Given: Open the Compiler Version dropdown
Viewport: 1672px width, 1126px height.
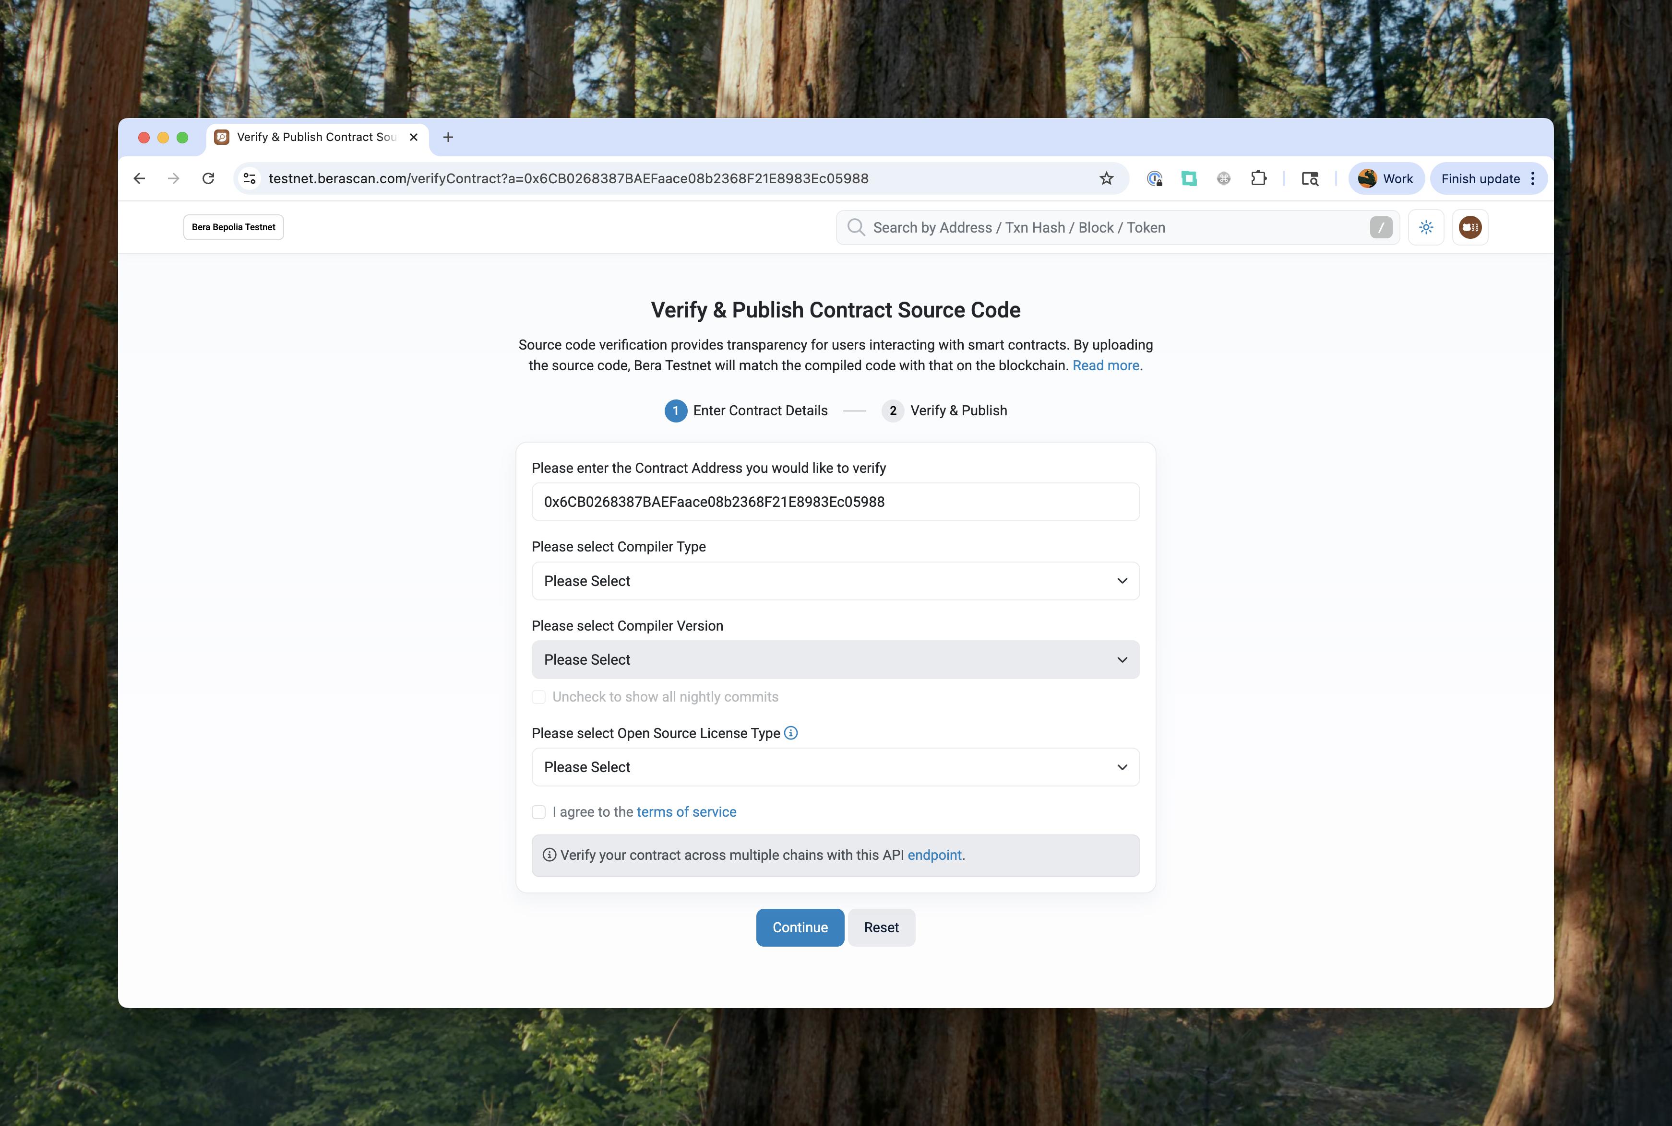Looking at the screenshot, I should tap(835, 659).
